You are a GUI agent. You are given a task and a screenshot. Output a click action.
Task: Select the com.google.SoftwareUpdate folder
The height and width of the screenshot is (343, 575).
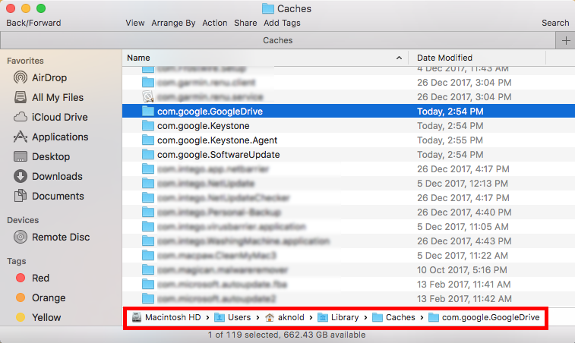point(218,155)
